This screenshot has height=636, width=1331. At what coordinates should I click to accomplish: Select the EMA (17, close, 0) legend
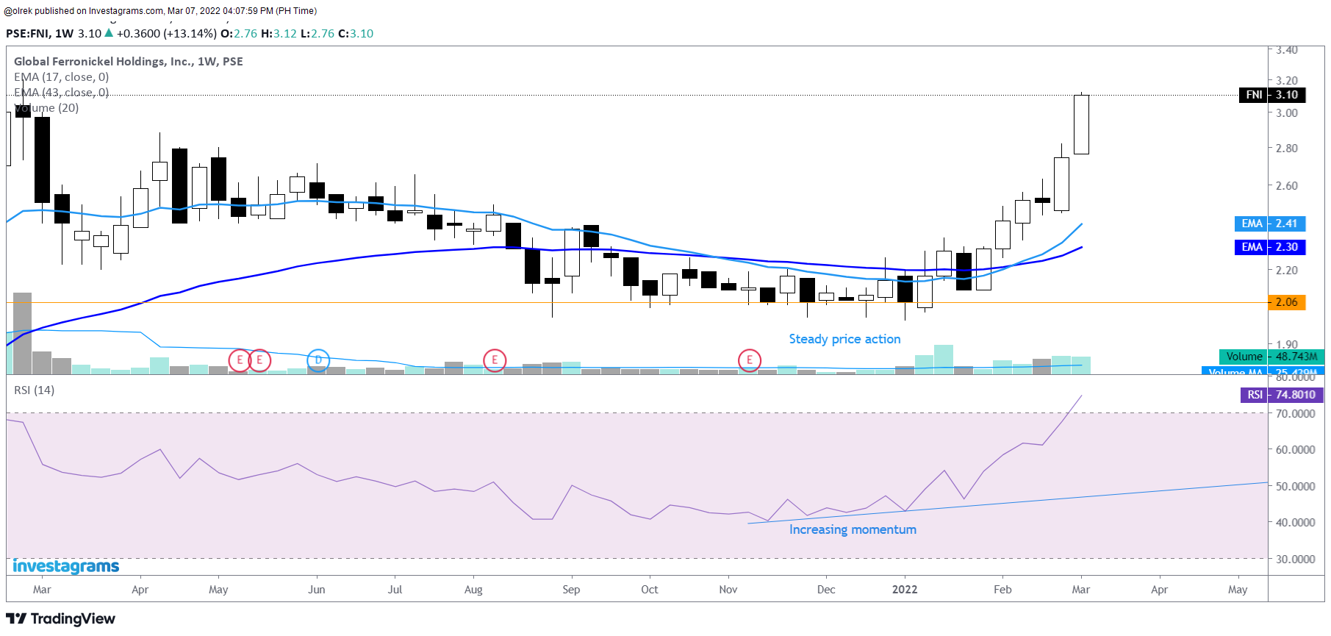[61, 77]
